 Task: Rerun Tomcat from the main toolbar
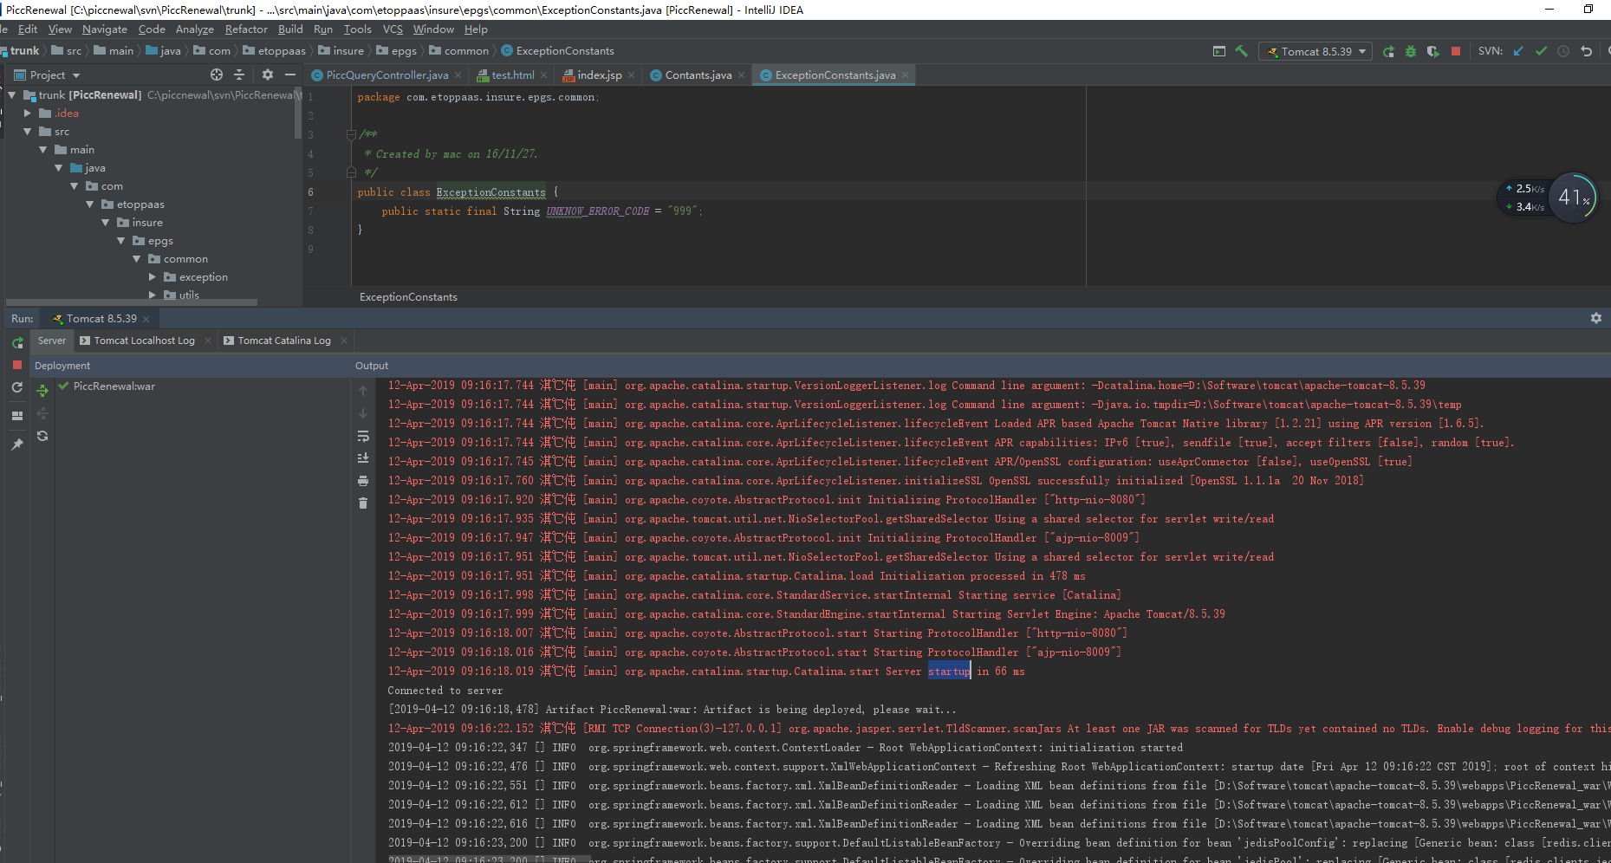click(1388, 51)
